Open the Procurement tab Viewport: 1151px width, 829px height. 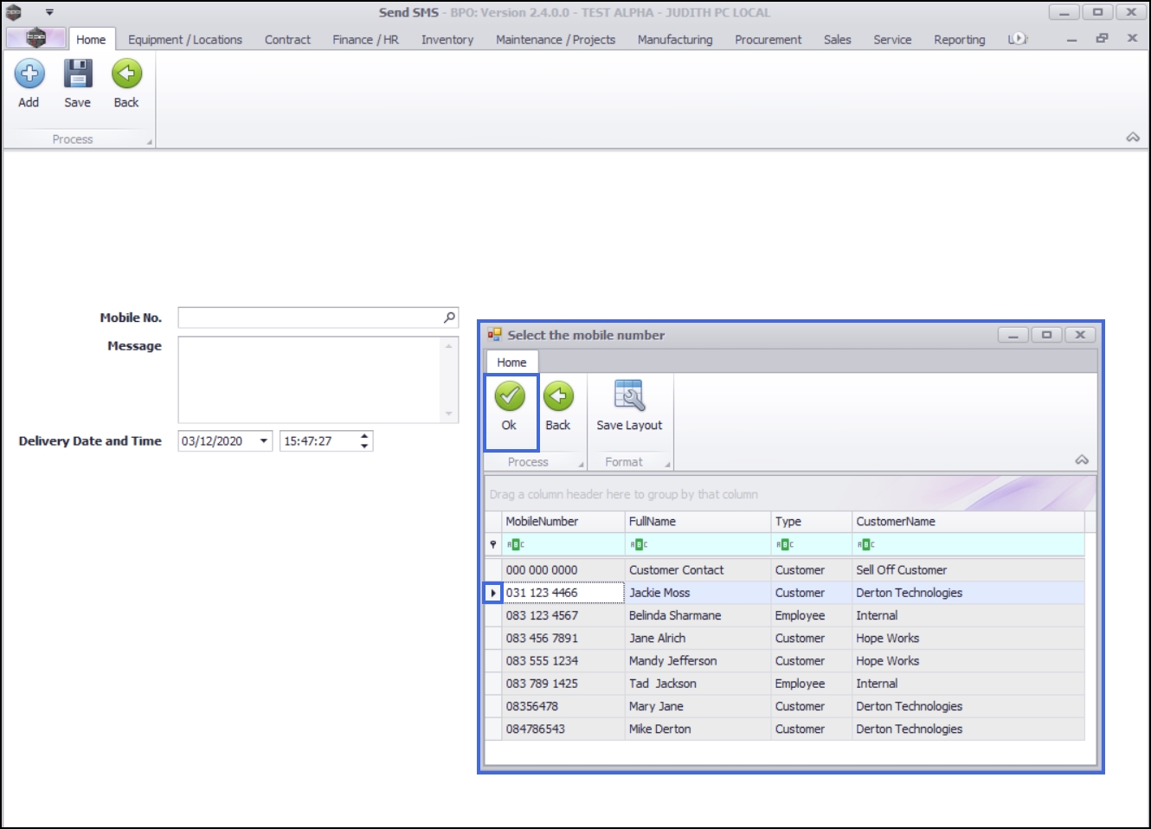point(768,40)
